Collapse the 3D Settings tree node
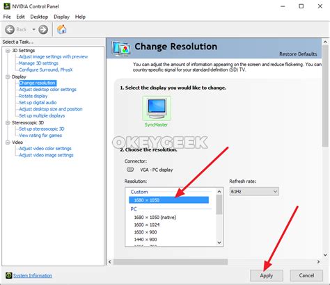330x285 pixels. (8, 51)
